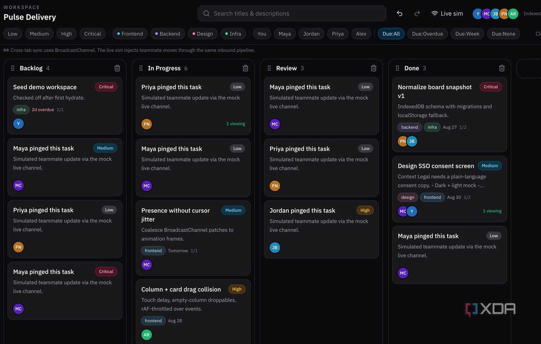541x344 pixels.
Task: Filter cards by Infra tag
Action: click(233, 33)
